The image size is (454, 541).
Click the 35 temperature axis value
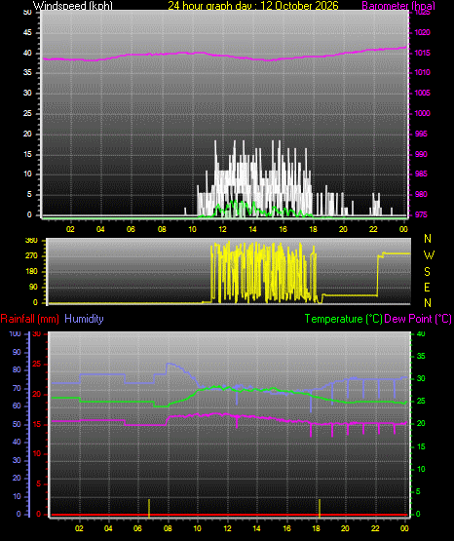coord(421,356)
